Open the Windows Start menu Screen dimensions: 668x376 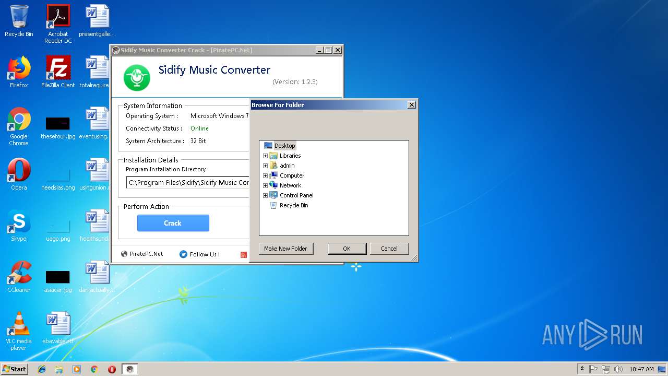click(x=14, y=369)
